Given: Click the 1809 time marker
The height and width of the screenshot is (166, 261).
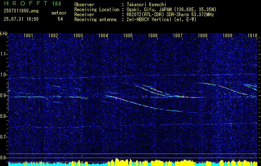Looking at the screenshot, I should point(227,36).
